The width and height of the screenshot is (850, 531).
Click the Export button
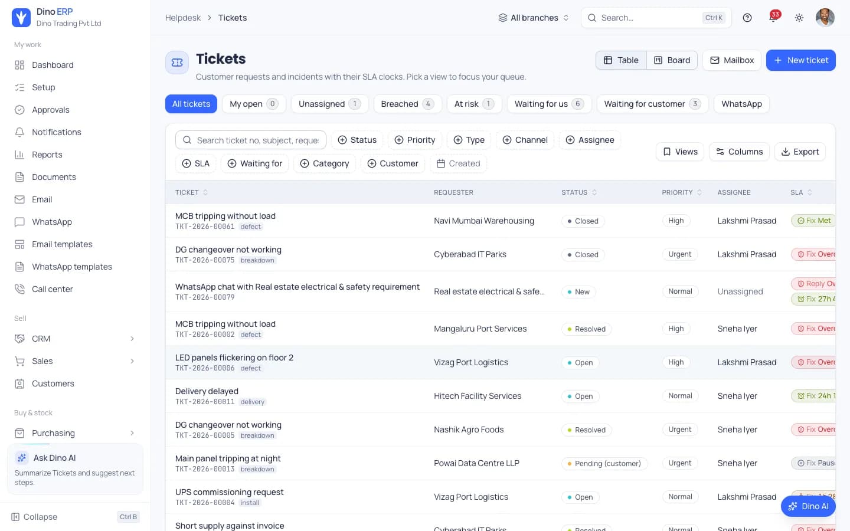800,152
